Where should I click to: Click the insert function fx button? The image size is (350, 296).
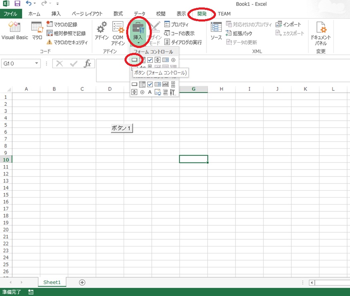tap(87, 64)
